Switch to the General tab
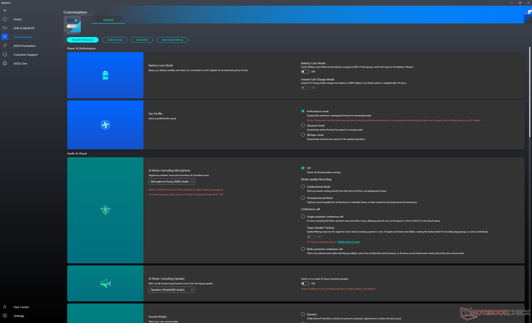This screenshot has width=532, height=323. pyautogui.click(x=108, y=20)
